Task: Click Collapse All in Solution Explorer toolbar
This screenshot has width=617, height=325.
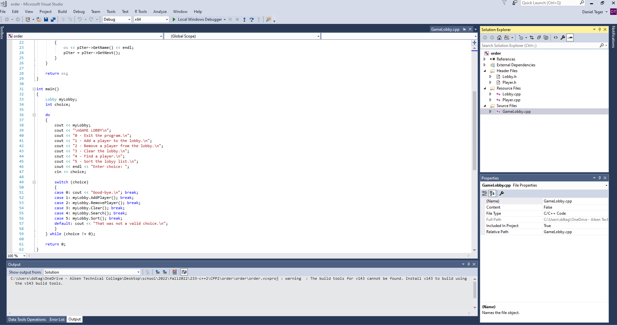Action: [x=539, y=38]
